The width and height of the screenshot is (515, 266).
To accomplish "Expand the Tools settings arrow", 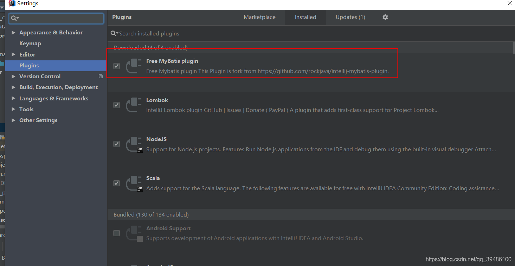I will click(x=13, y=109).
